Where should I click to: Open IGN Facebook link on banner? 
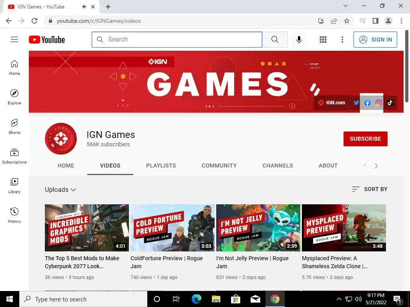click(368, 103)
